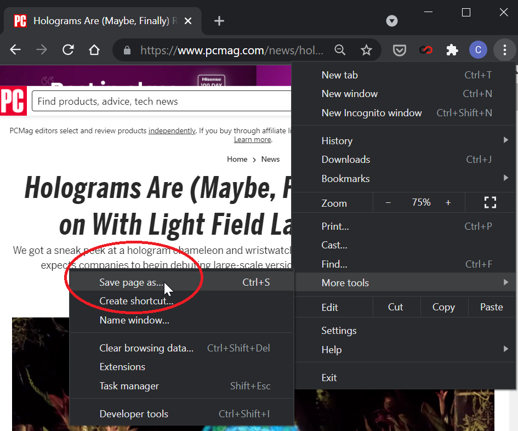Click the PCMag search input field
Viewport: 518px width, 431px height.
point(162,101)
